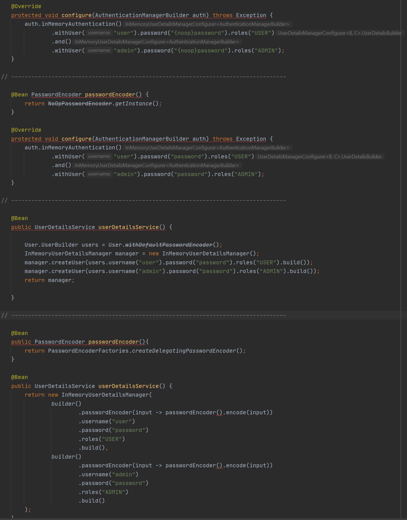Image resolution: width=407 pixels, height=520 pixels.
Task: Click the 'return new InMemoryUserDetailsManager(' line
Action: point(88,395)
